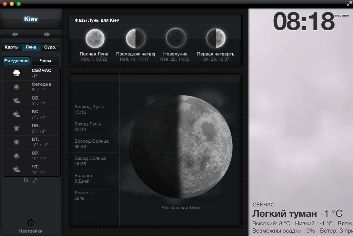This screenshot has width=353, height=236.
Task: Click the sun icon for СР.
Action: (x=17, y=156)
